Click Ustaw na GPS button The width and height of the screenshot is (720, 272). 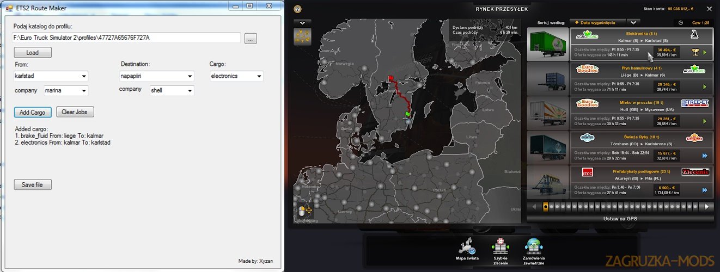click(x=619, y=219)
